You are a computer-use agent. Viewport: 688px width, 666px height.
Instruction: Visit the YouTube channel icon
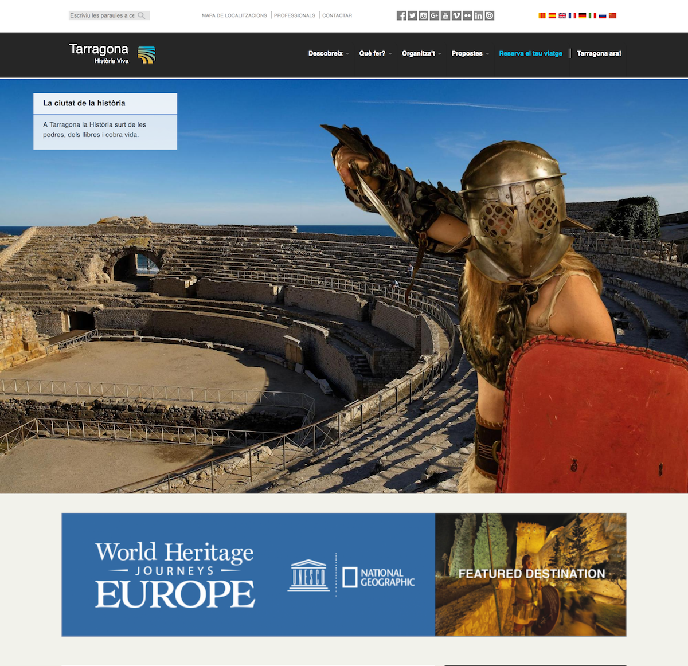click(x=445, y=15)
